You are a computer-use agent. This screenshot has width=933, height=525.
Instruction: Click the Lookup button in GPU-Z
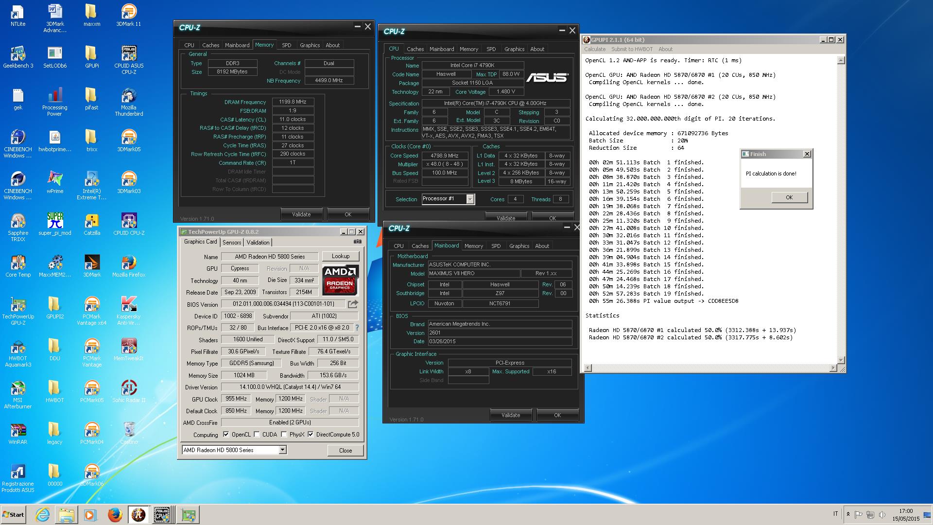point(340,256)
